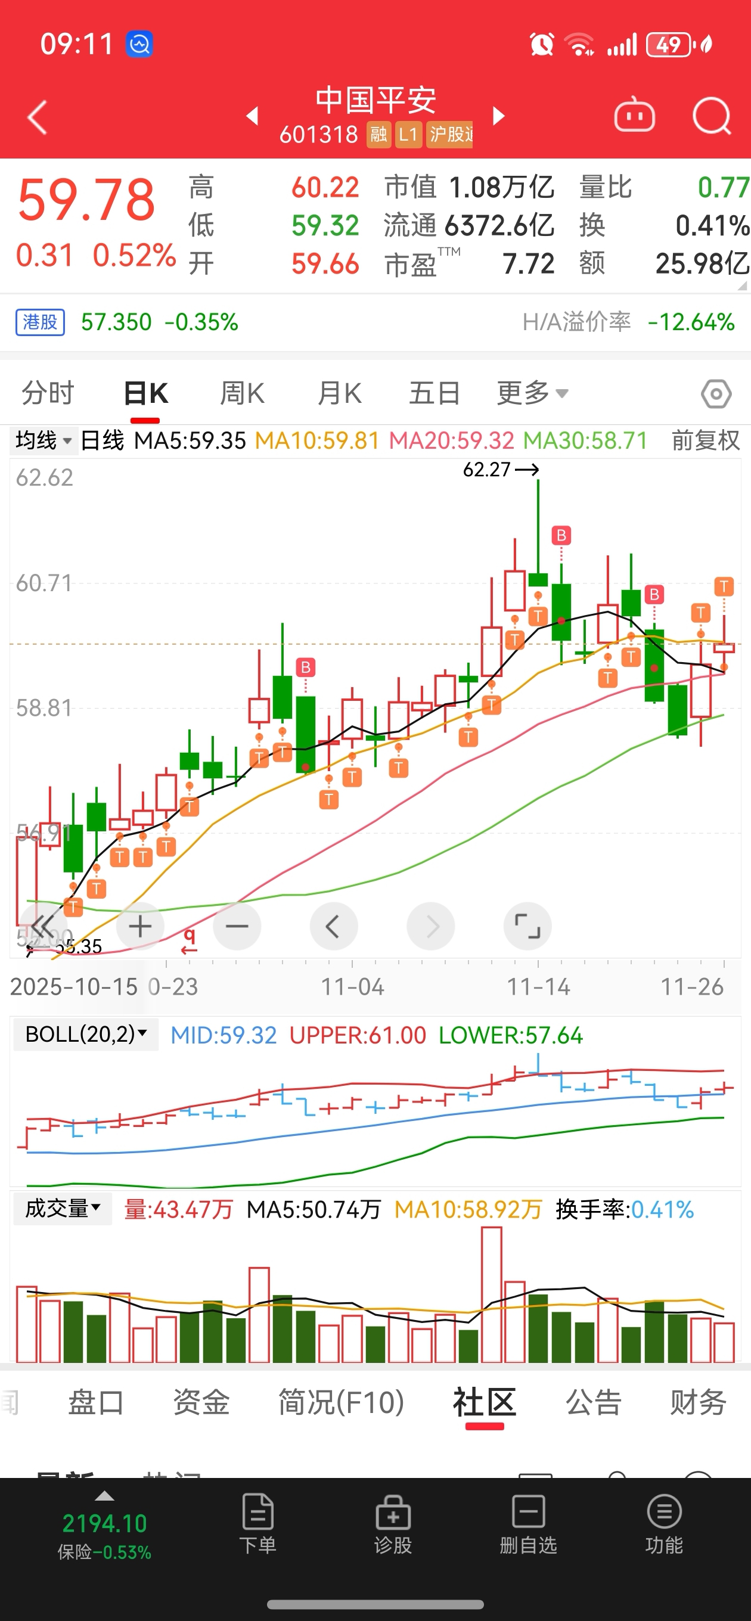
Task: Zoom out chart with minus button
Action: tap(237, 926)
